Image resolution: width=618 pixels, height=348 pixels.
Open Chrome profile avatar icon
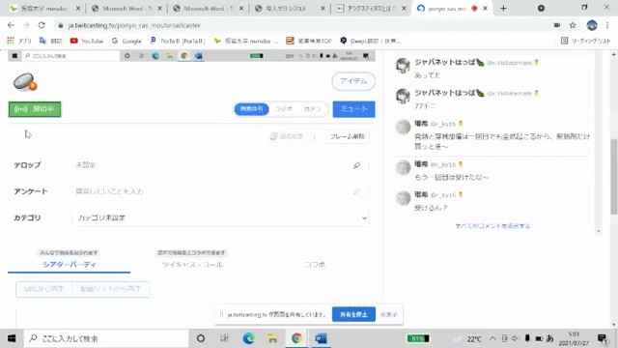[x=592, y=25]
